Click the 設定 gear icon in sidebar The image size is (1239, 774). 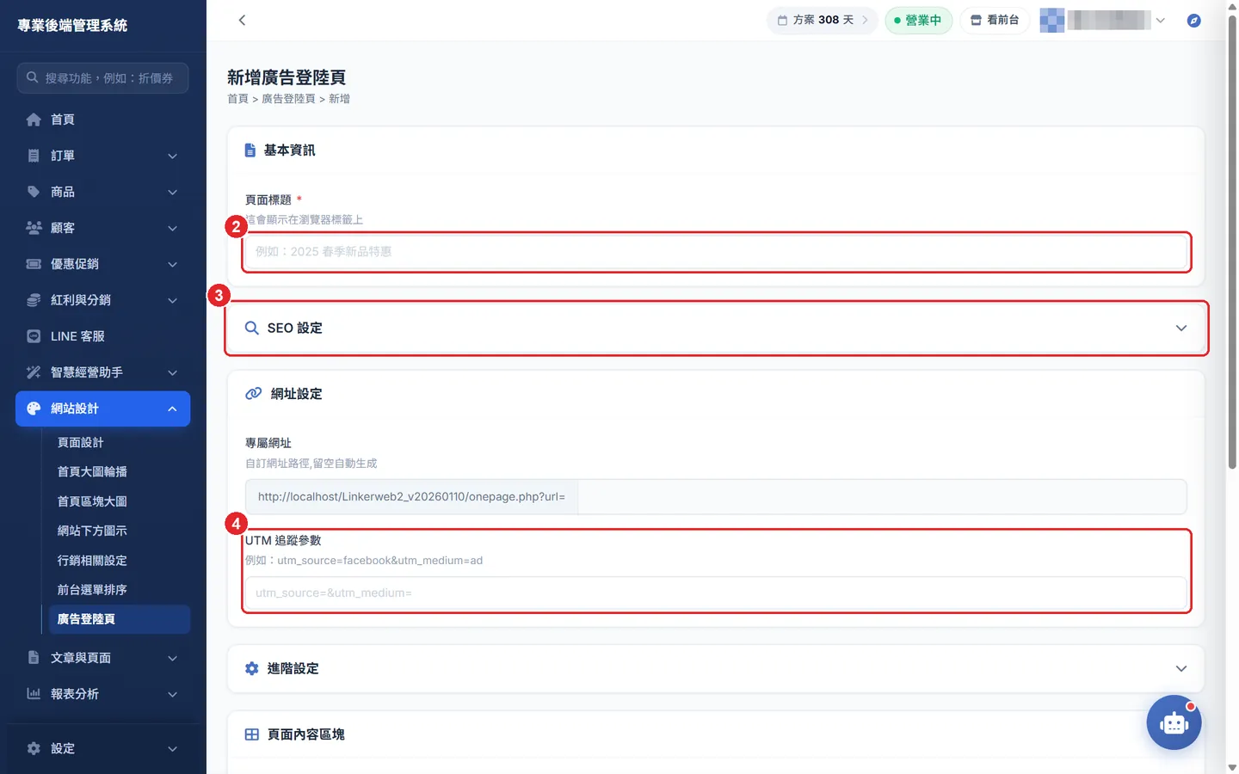(x=34, y=748)
